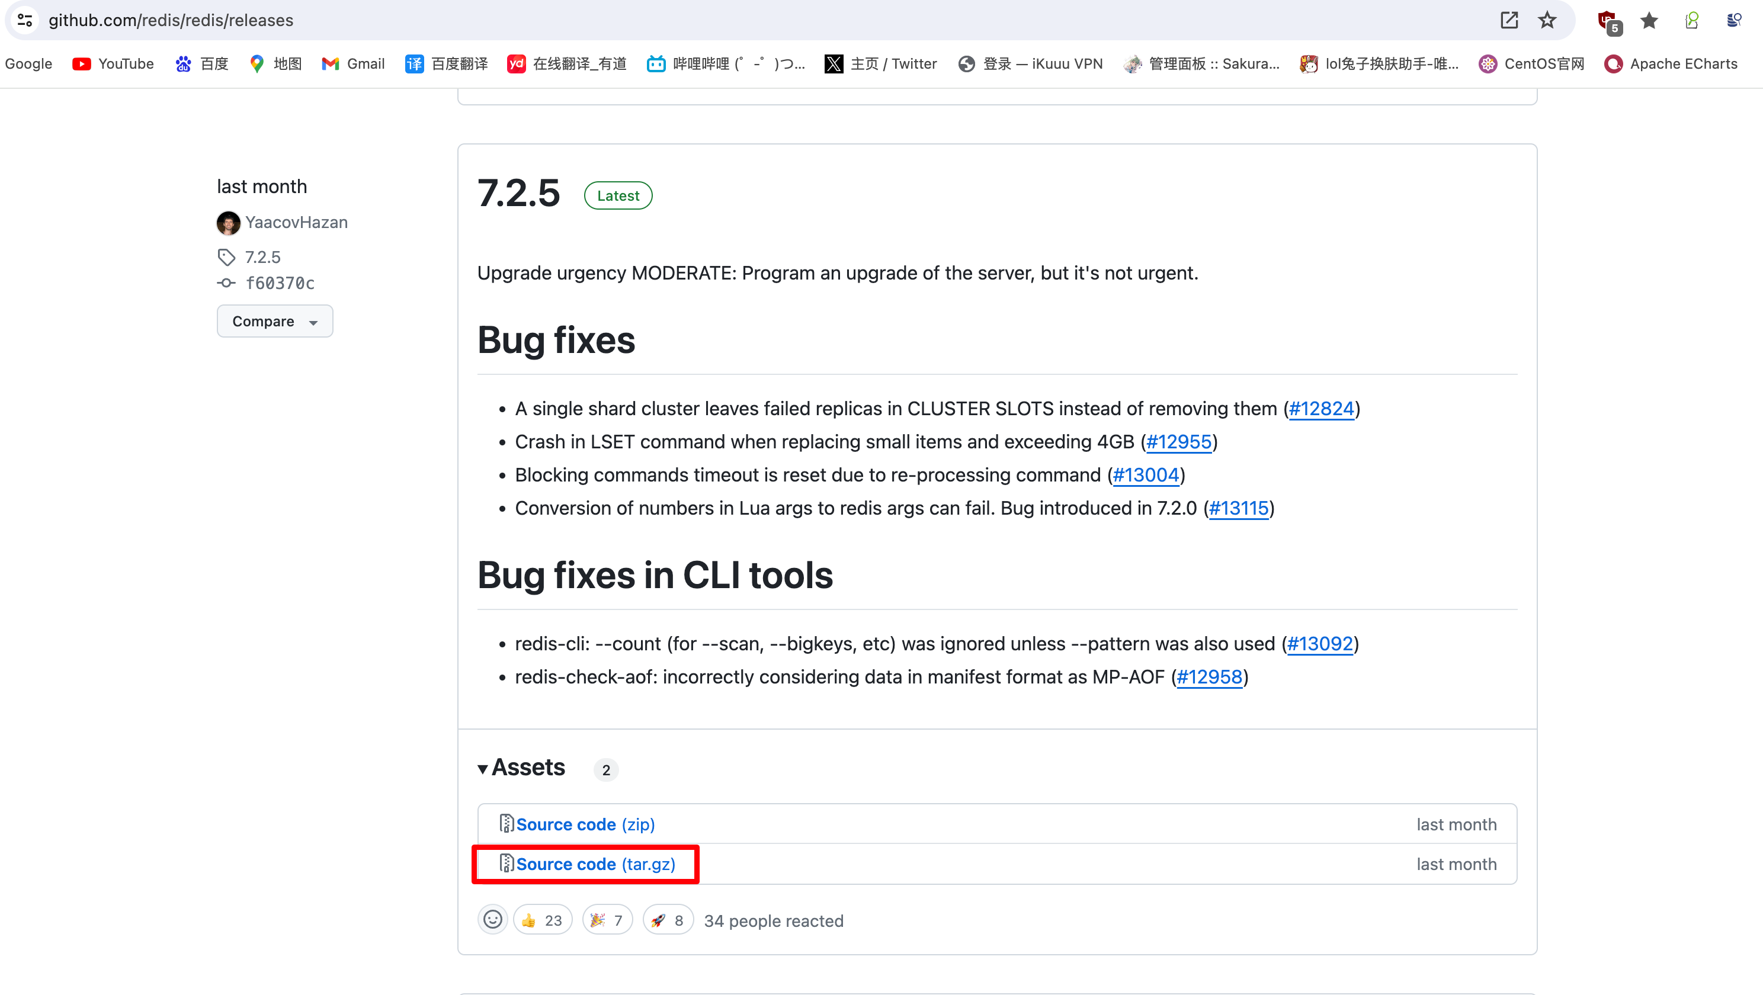The height and width of the screenshot is (995, 1763).
Task: Open the green extension icon in toolbar
Action: 1692,21
